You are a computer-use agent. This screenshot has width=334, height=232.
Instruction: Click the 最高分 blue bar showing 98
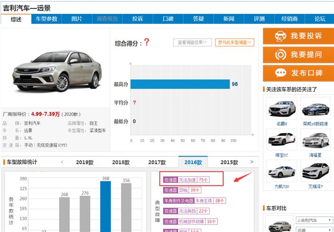[x=180, y=84]
